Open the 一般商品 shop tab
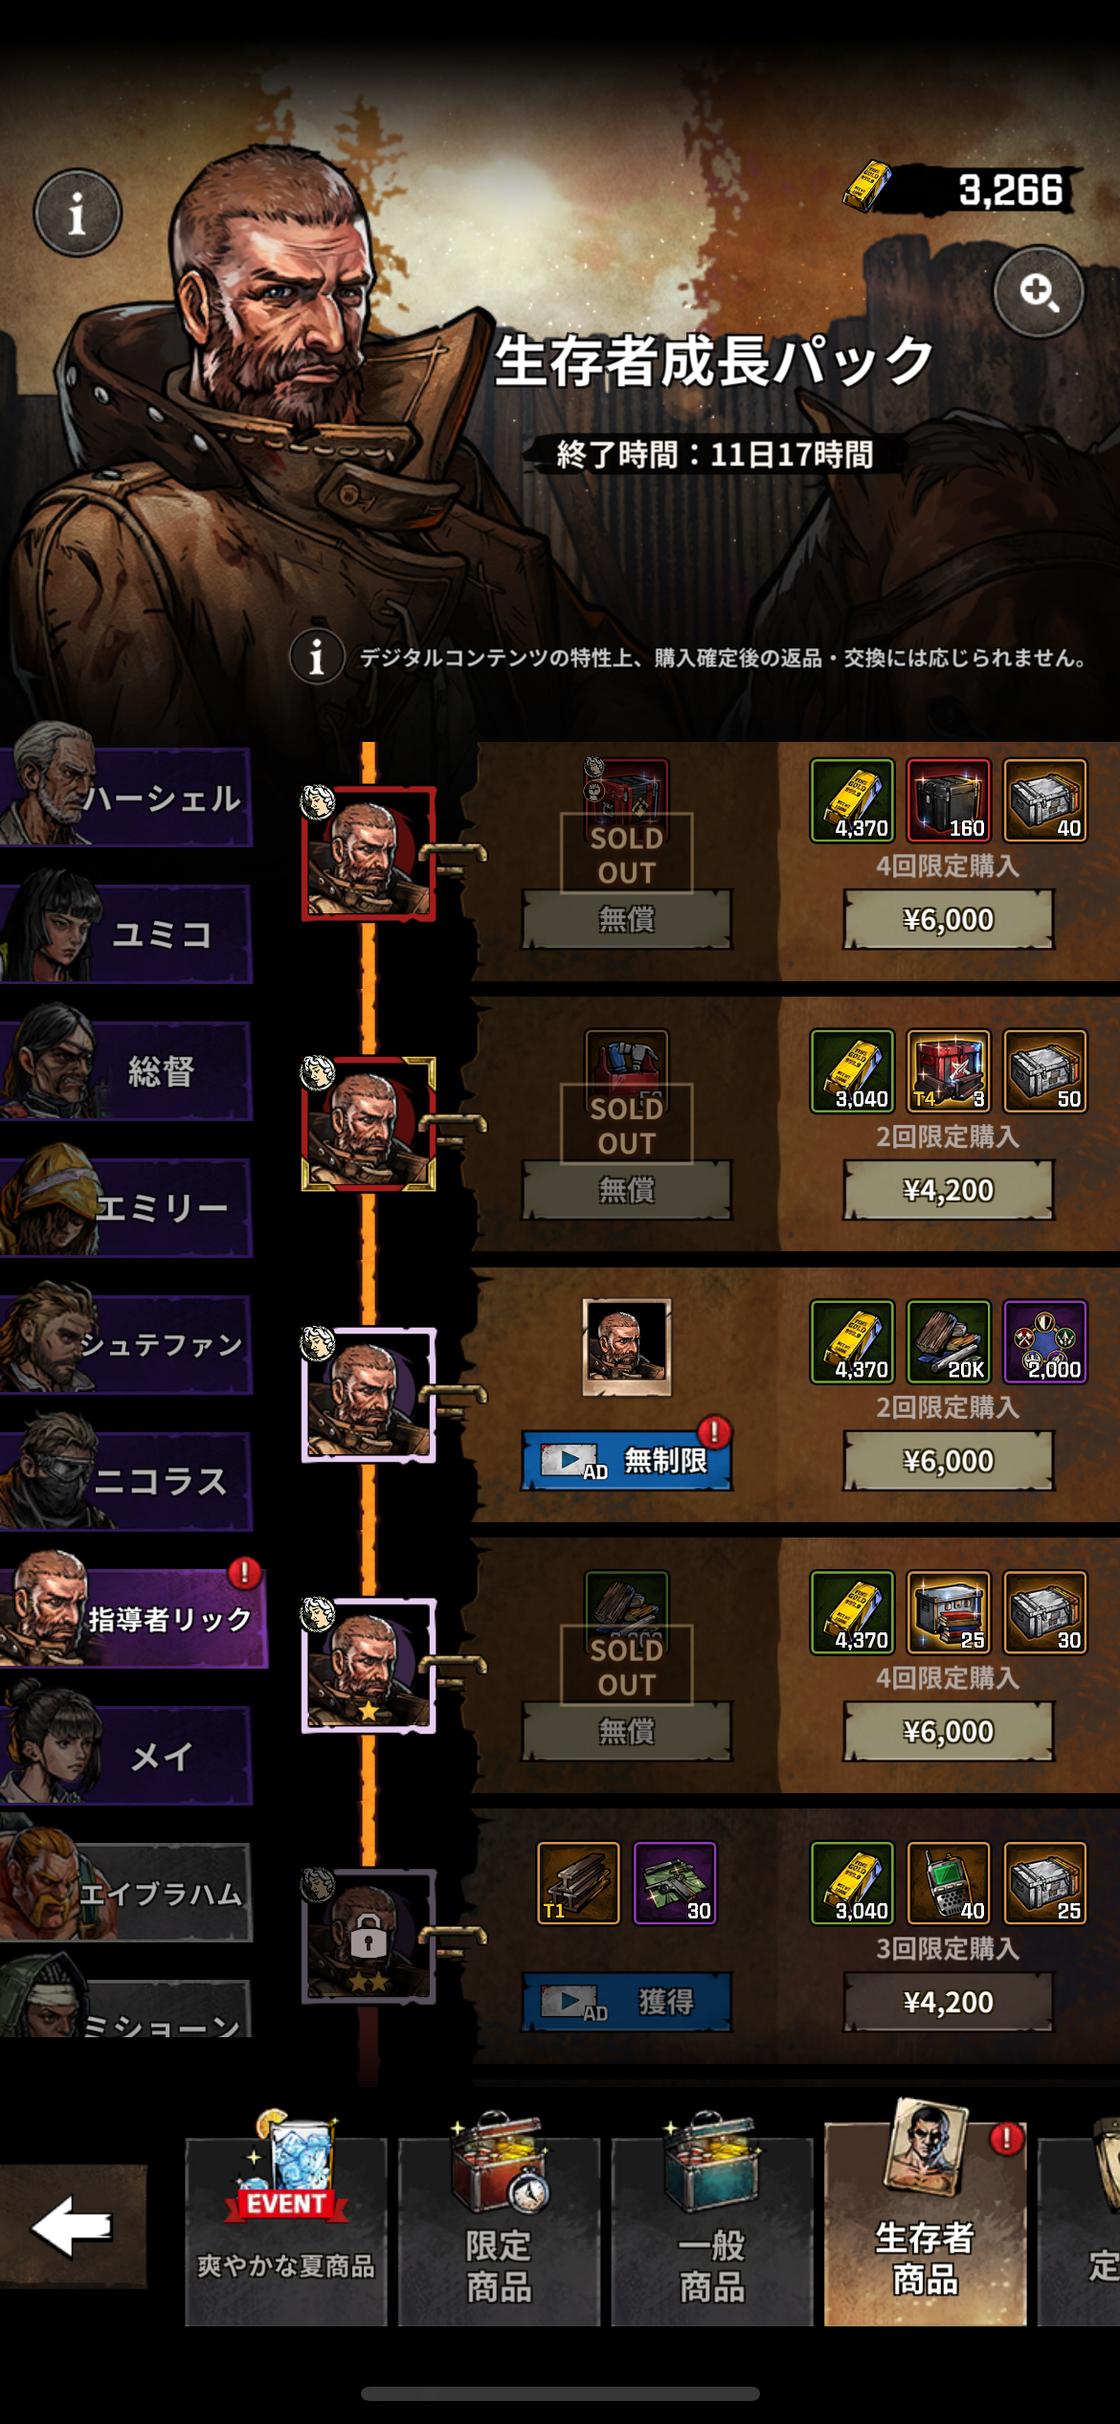The height and width of the screenshot is (2424, 1120). [712, 2231]
